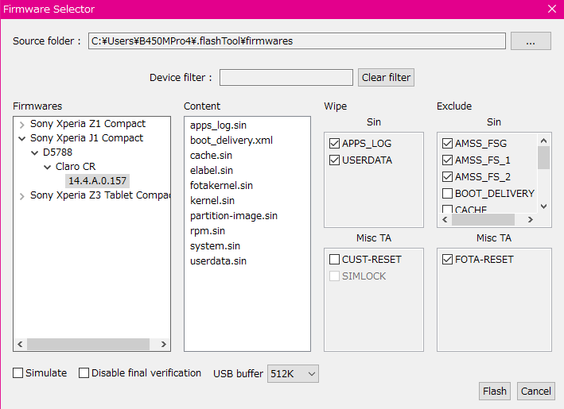This screenshot has width=564, height=409.
Task: Expand Sony Xperia Z1 Compact node
Action: coord(22,125)
